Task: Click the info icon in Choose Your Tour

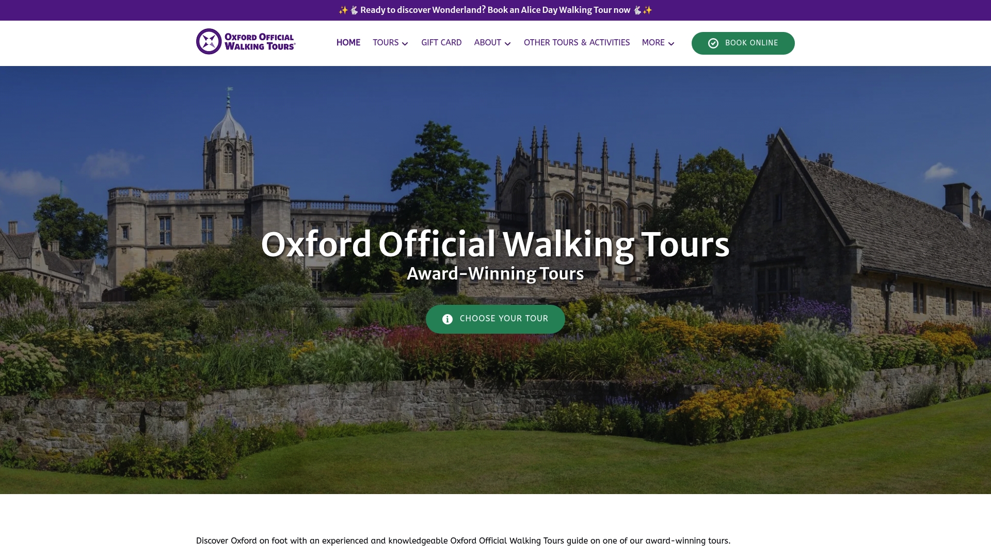Action: [447, 319]
